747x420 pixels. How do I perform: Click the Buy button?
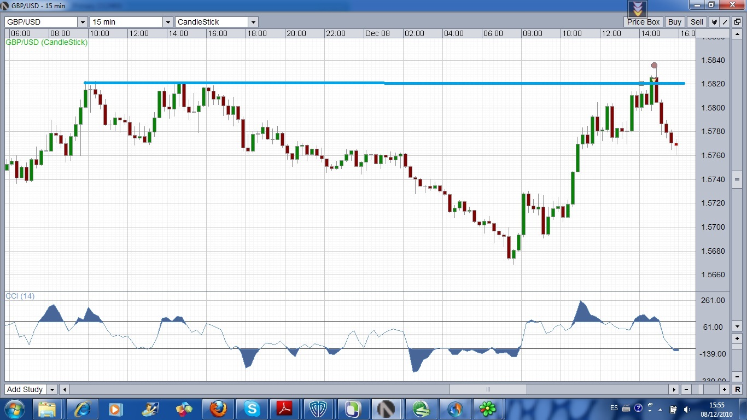tap(675, 22)
